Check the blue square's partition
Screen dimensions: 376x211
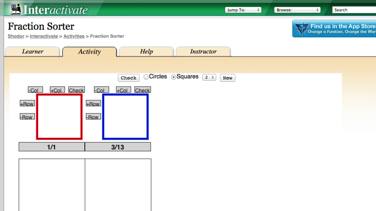click(x=143, y=90)
